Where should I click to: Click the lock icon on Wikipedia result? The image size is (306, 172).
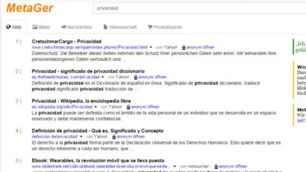point(129,107)
